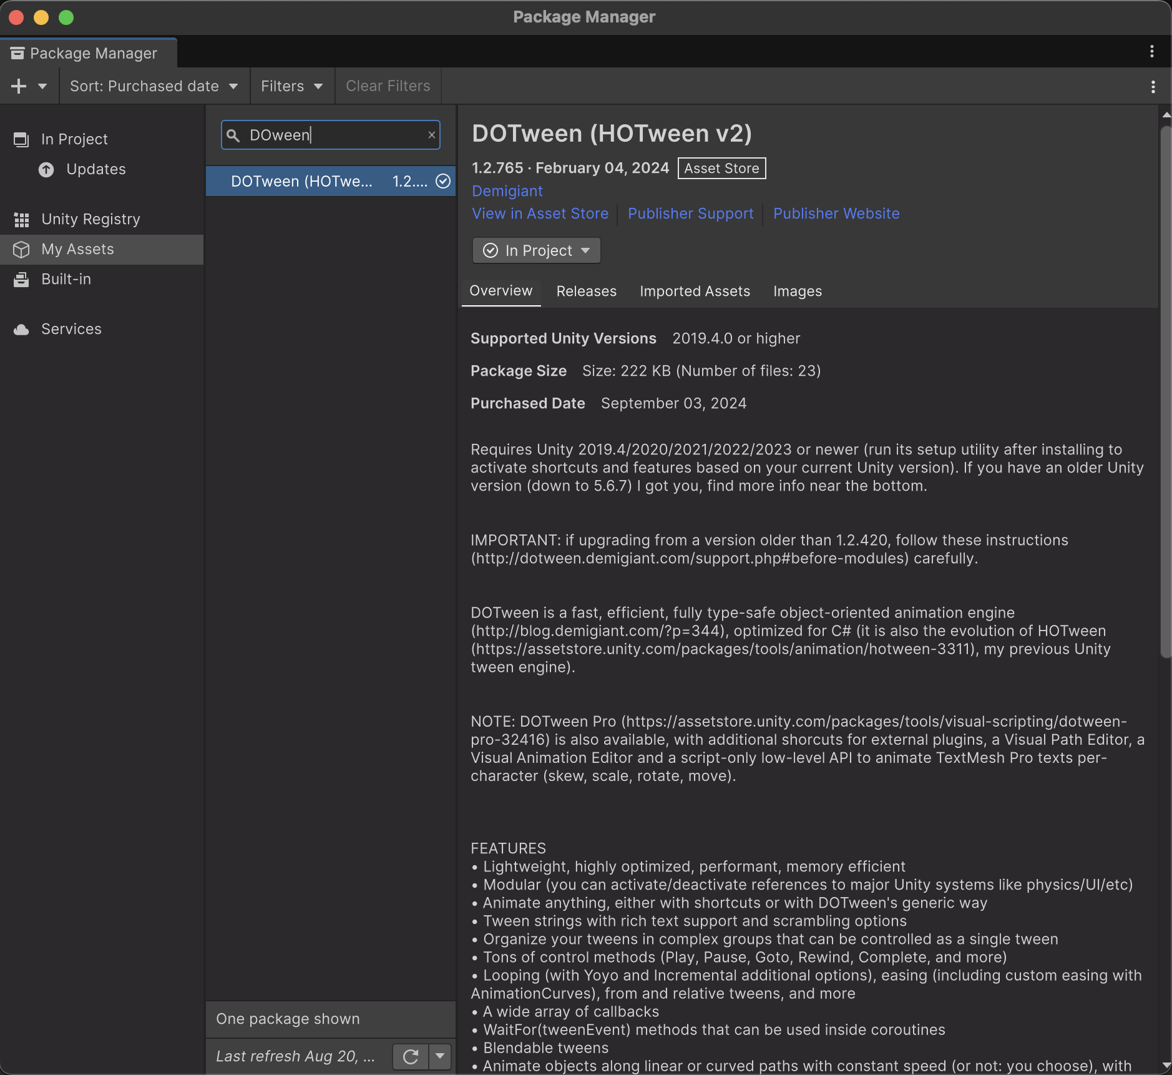Switch to the Releases tab
Image resolution: width=1172 pixels, height=1075 pixels.
(586, 292)
